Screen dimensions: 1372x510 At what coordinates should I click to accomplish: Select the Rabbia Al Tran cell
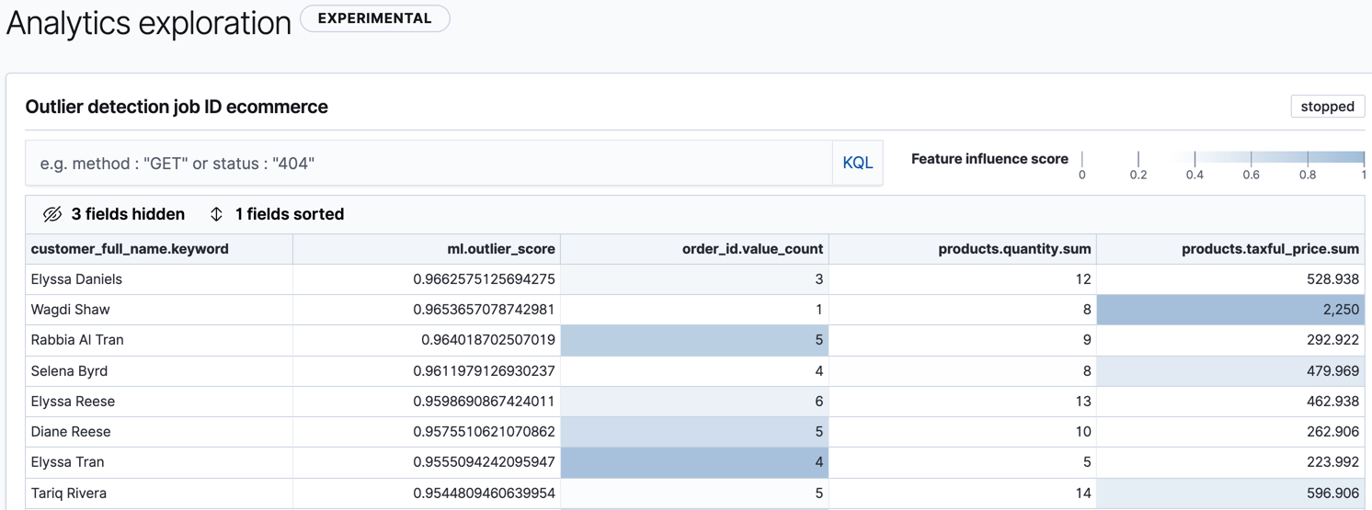coord(159,340)
